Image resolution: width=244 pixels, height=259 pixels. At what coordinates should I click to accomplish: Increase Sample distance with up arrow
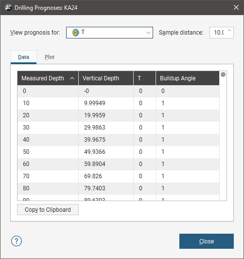[x=229, y=30]
